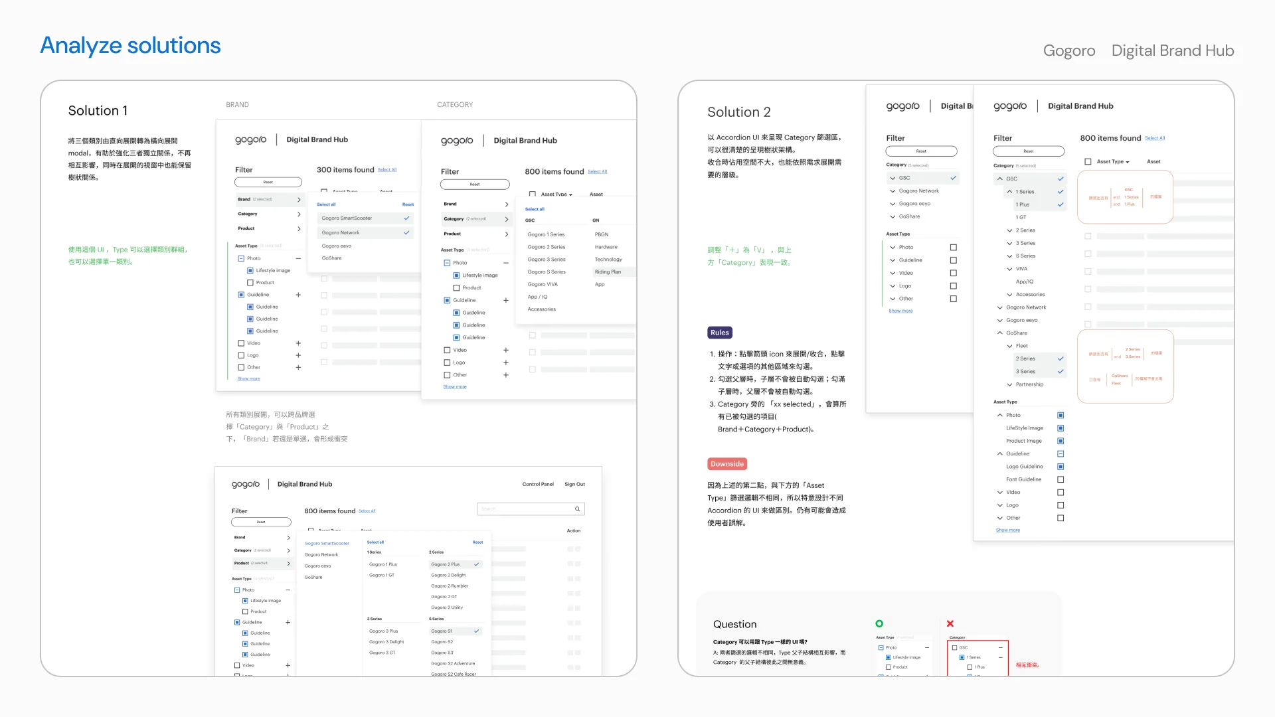The height and width of the screenshot is (717, 1275).
Task: Click Show more in the Solution 2 front mockup
Action: (1008, 530)
